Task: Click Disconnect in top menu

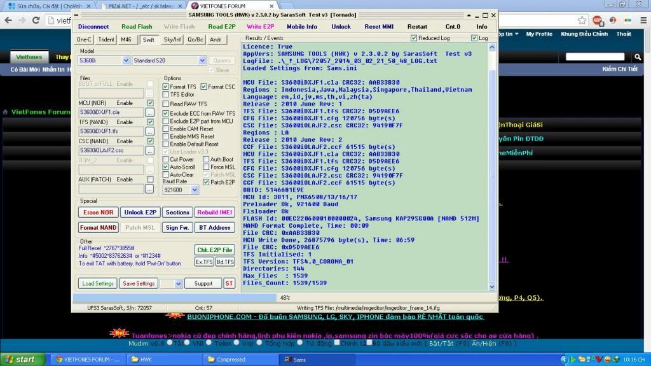Action: pyautogui.click(x=93, y=27)
